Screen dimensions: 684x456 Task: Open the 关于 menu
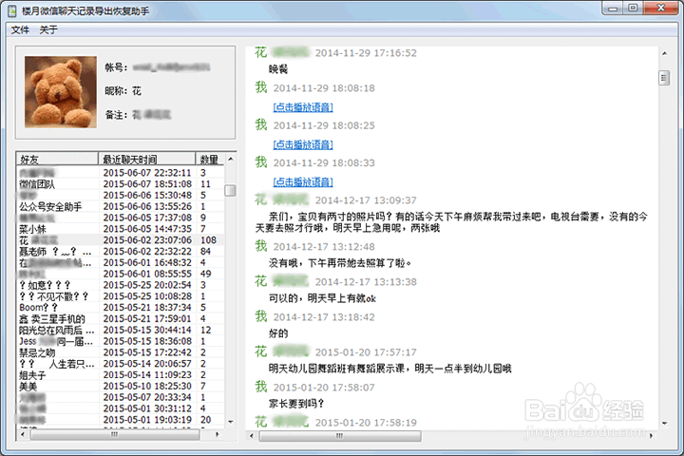click(48, 30)
